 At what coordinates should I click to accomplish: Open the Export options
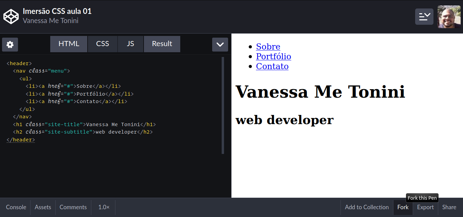(425, 207)
